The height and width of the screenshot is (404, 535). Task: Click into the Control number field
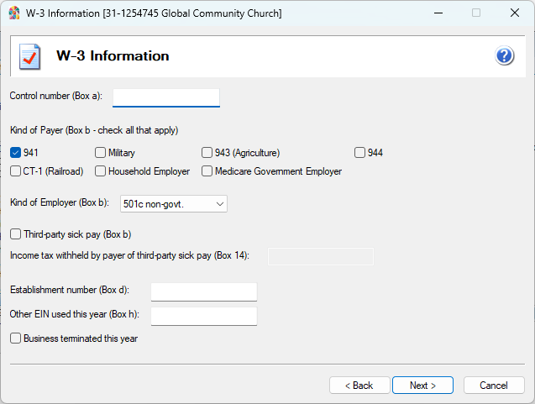pyautogui.click(x=165, y=97)
